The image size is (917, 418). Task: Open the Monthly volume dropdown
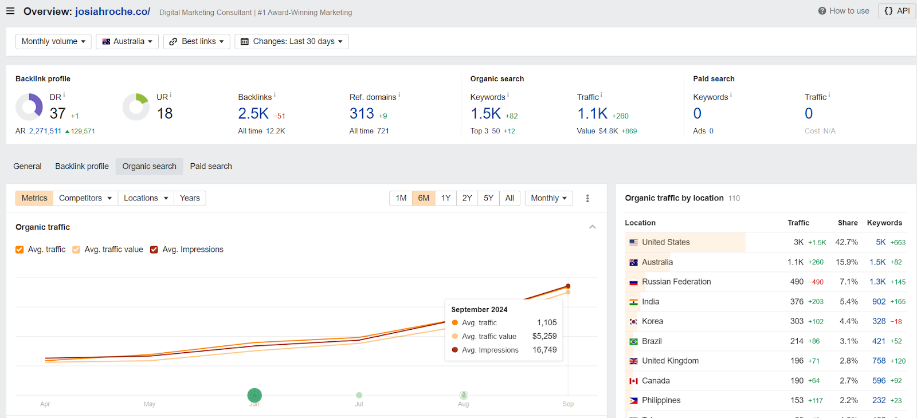click(53, 41)
